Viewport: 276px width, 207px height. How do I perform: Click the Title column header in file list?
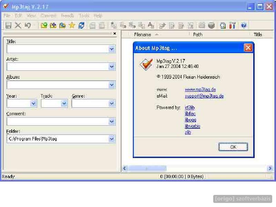coord(262,34)
